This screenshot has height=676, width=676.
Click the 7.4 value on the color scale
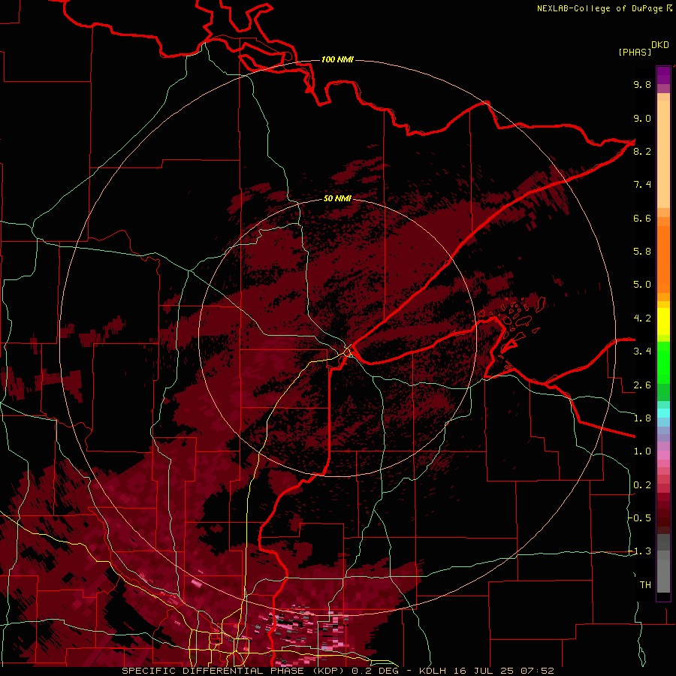[642, 185]
